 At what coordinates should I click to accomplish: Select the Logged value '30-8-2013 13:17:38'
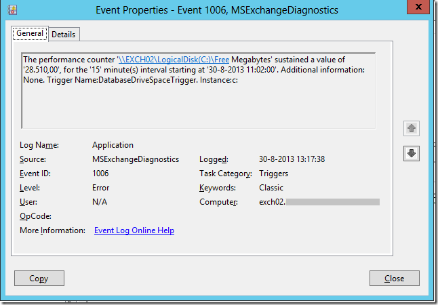pyautogui.click(x=292, y=159)
